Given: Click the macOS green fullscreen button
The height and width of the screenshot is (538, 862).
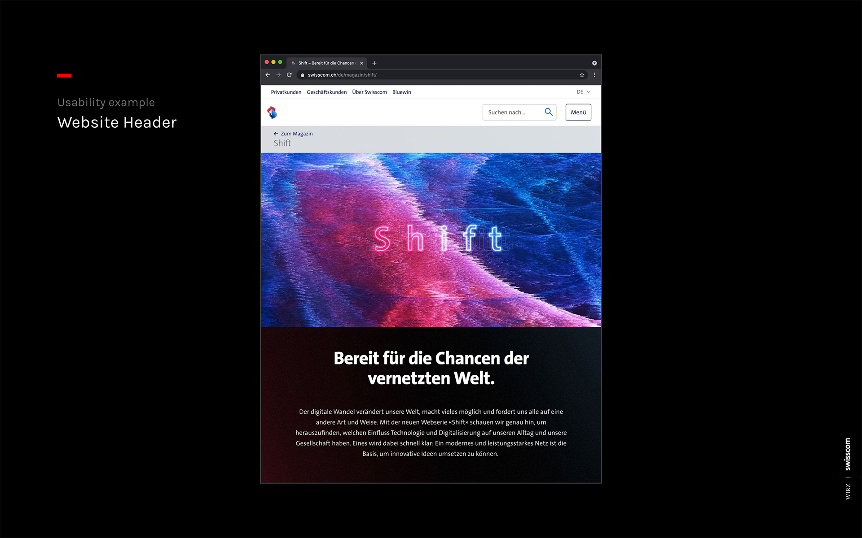Looking at the screenshot, I should (x=280, y=62).
